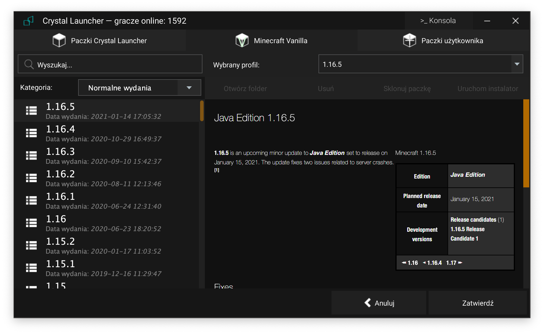
Task: Open the Kategoria dropdown Normalne wydania
Action: click(139, 88)
